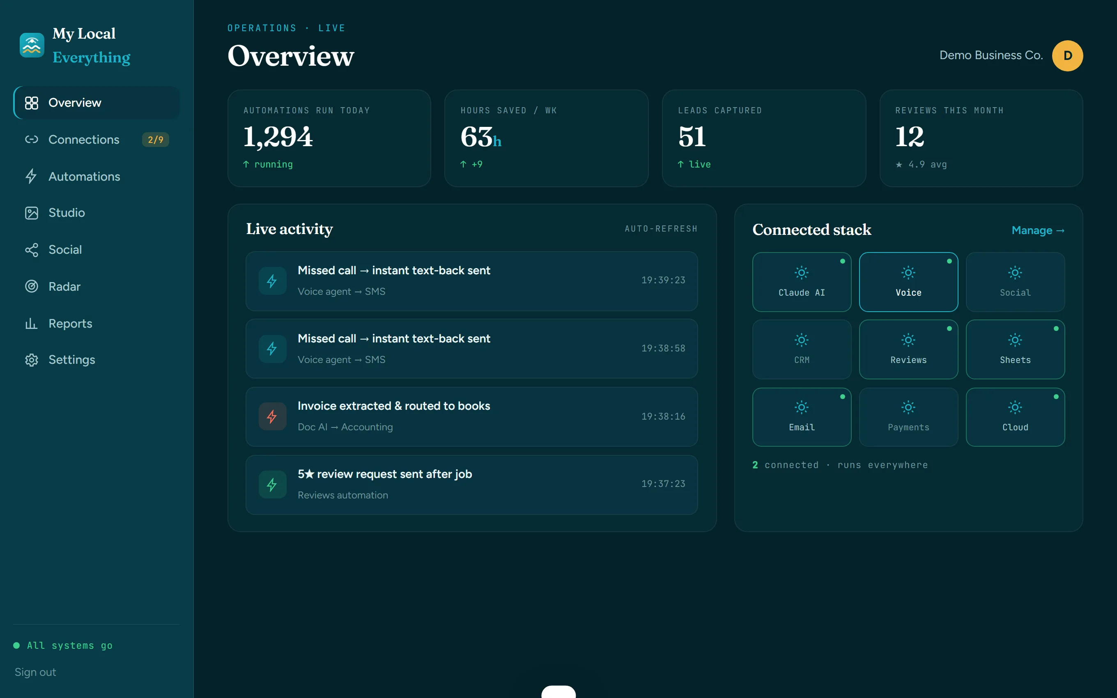
Task: Open Settings from sidebar
Action: [x=97, y=360]
